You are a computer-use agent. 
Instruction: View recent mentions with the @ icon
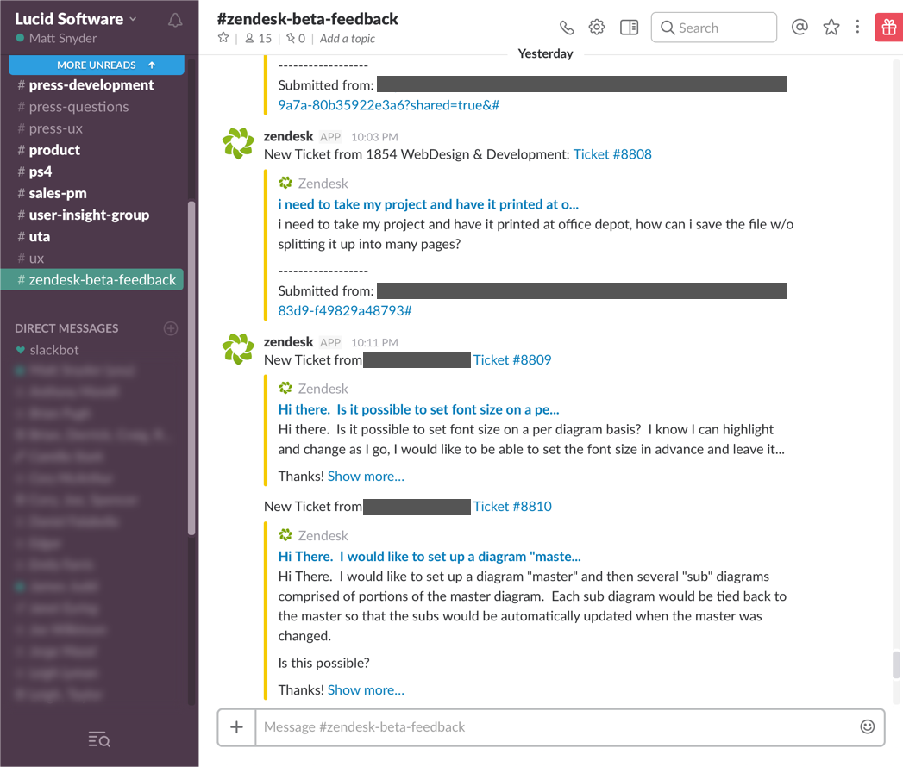800,27
